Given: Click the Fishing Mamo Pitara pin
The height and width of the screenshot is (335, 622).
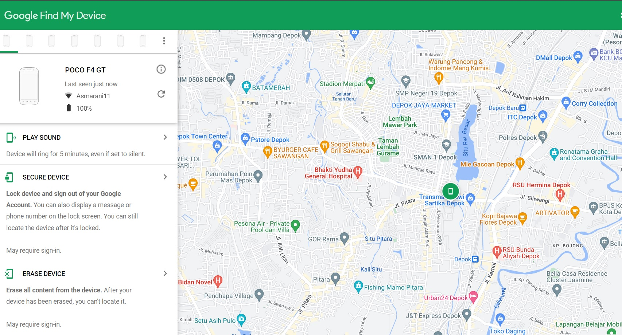Looking at the screenshot, I should pyautogui.click(x=359, y=287).
